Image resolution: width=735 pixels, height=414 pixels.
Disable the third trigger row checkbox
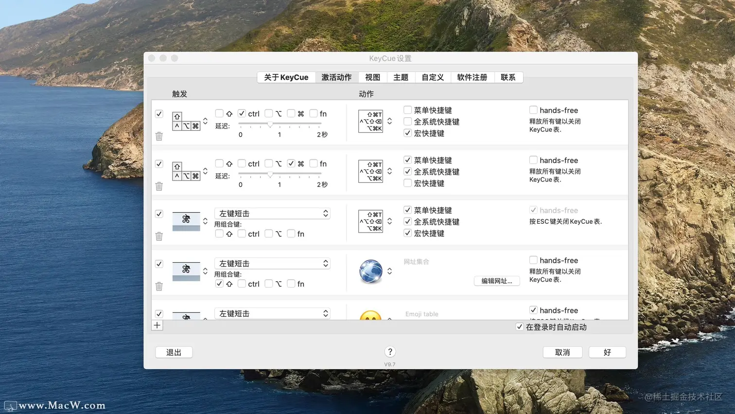point(159,214)
